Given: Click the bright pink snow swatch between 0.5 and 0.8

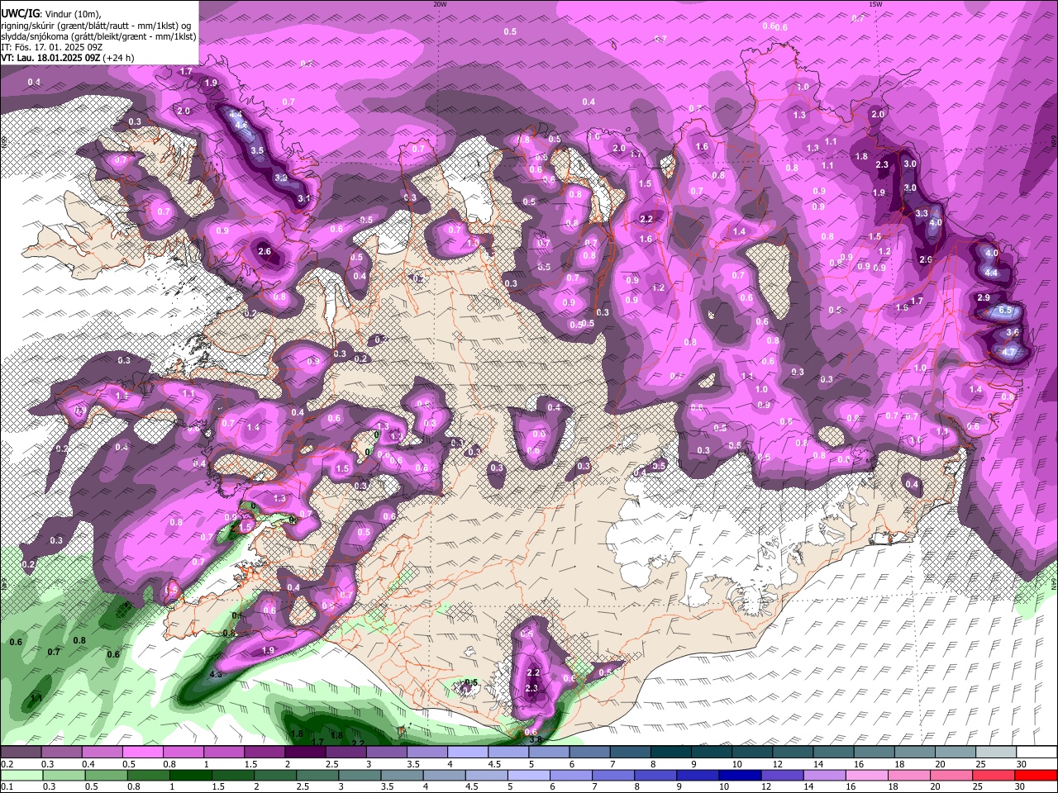Looking at the screenshot, I should click(x=142, y=753).
